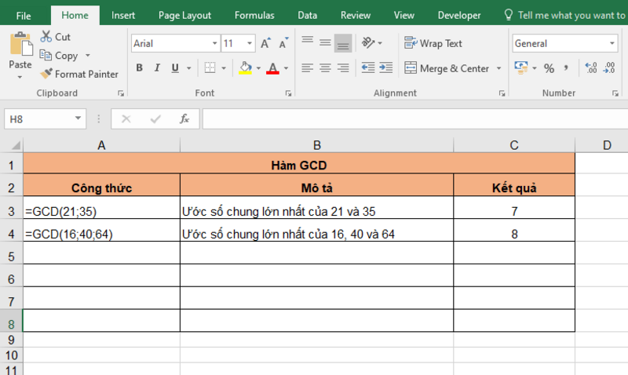Image resolution: width=628 pixels, height=375 pixels.
Task: Activate the Format Painter brush
Action: 46,74
